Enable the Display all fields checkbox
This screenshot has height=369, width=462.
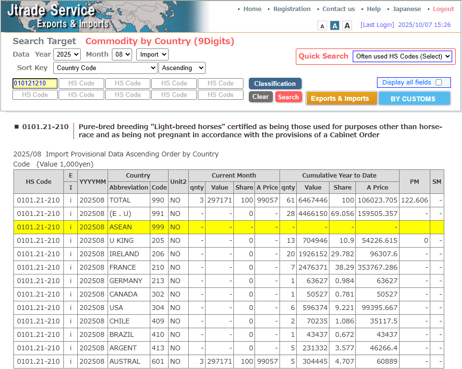point(438,83)
